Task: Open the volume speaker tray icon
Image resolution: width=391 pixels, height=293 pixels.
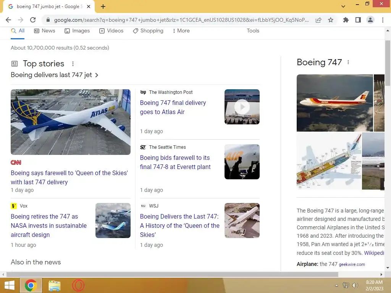Action: point(355,285)
